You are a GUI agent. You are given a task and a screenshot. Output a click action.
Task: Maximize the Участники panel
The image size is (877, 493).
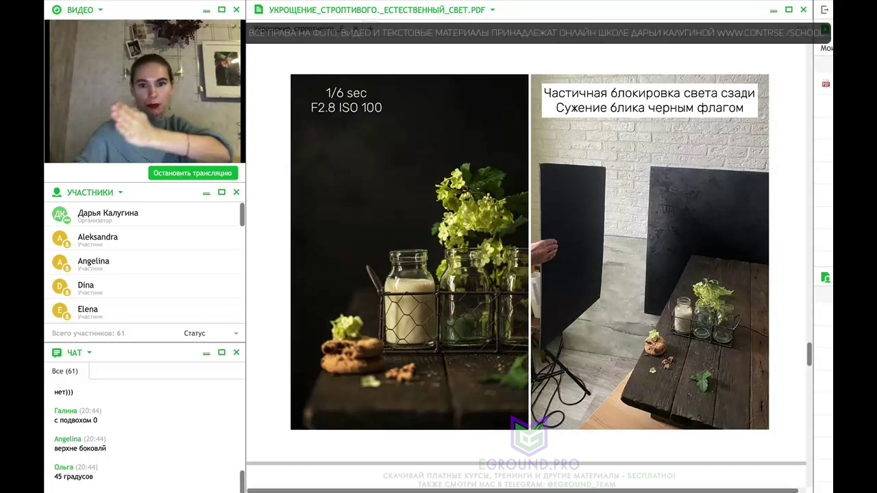[x=221, y=192]
